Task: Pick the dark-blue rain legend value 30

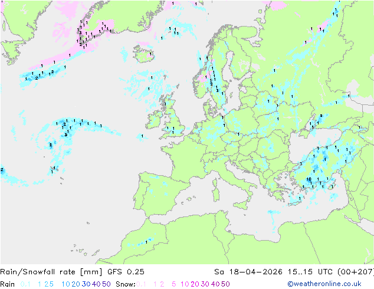Action: click(x=86, y=284)
